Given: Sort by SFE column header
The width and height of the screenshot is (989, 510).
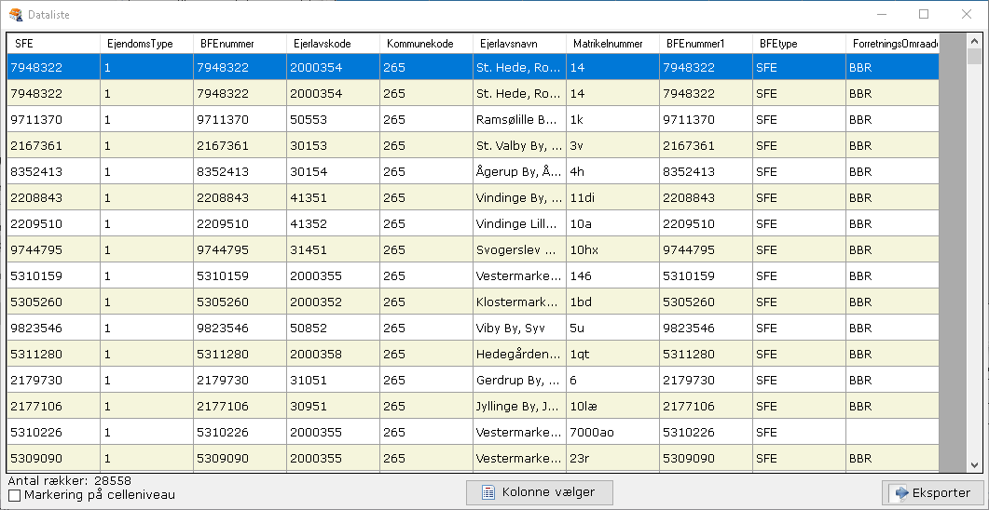Looking at the screenshot, I should point(53,44).
